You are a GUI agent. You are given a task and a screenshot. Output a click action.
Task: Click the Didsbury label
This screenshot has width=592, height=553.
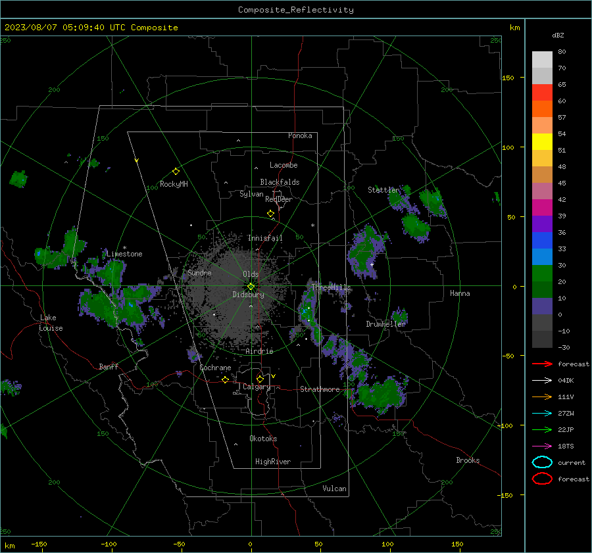[x=248, y=295]
